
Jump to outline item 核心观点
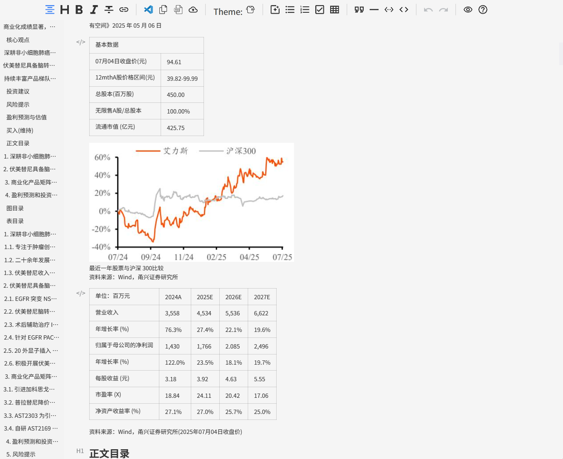pos(18,40)
